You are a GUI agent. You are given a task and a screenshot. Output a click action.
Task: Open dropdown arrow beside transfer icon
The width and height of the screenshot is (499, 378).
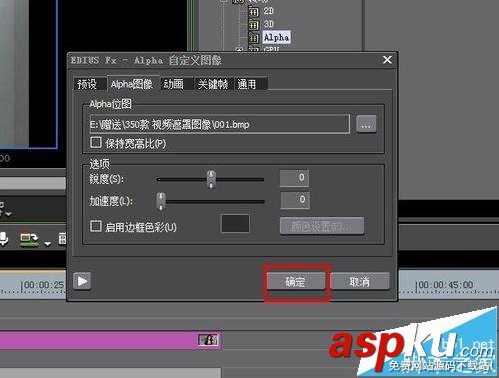tap(47, 244)
